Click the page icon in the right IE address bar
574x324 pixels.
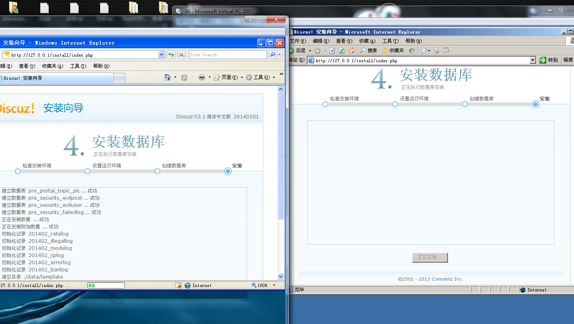click(311, 60)
